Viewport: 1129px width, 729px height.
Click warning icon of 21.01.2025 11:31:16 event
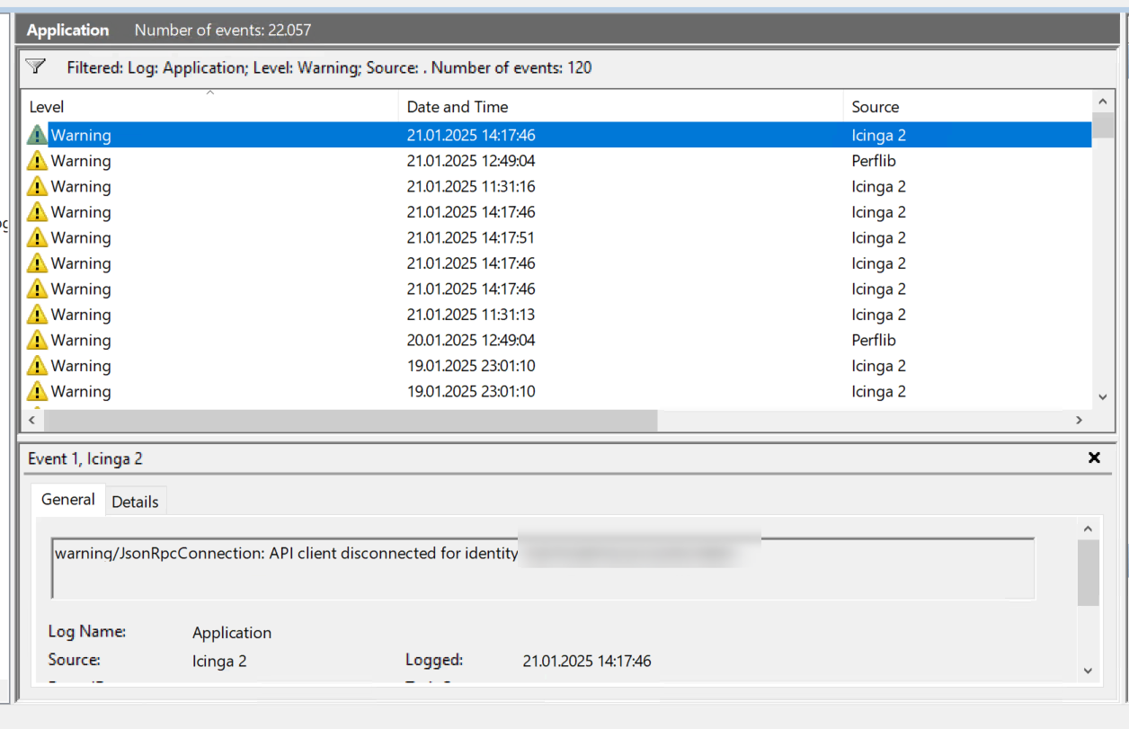pos(37,187)
